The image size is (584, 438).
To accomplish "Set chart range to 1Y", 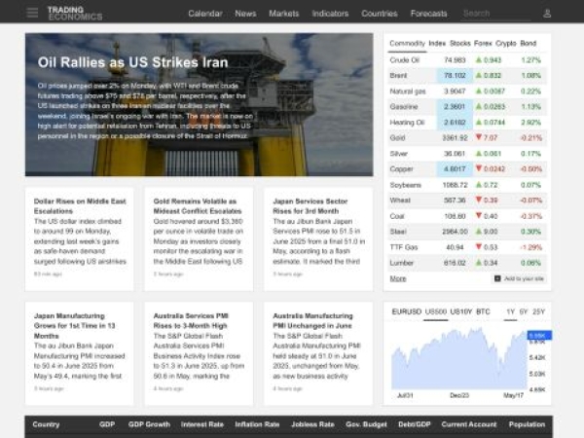I will tap(511, 311).
